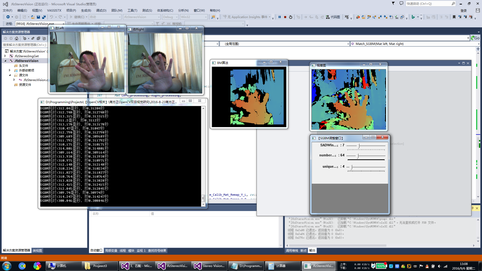Expand the JfzStereoImgGet project node
482x271 pixels.
[5, 56]
